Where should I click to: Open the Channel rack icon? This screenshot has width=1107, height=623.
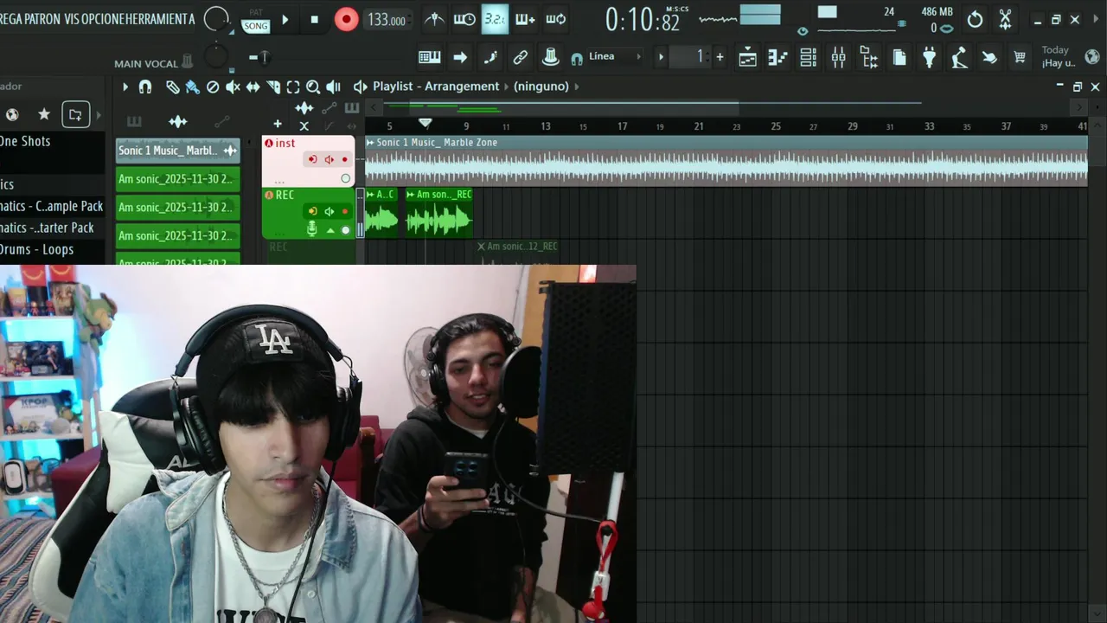(x=808, y=57)
